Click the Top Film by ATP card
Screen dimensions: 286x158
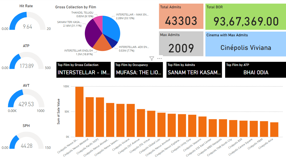click(255, 70)
